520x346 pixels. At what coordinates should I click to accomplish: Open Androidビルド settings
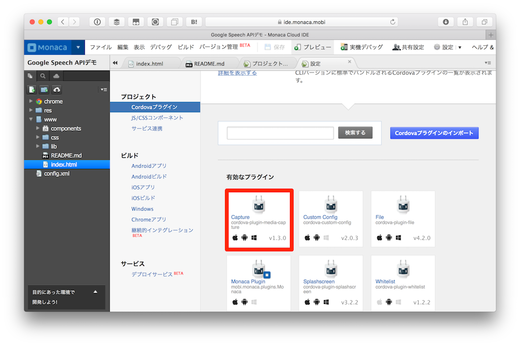pos(149,177)
